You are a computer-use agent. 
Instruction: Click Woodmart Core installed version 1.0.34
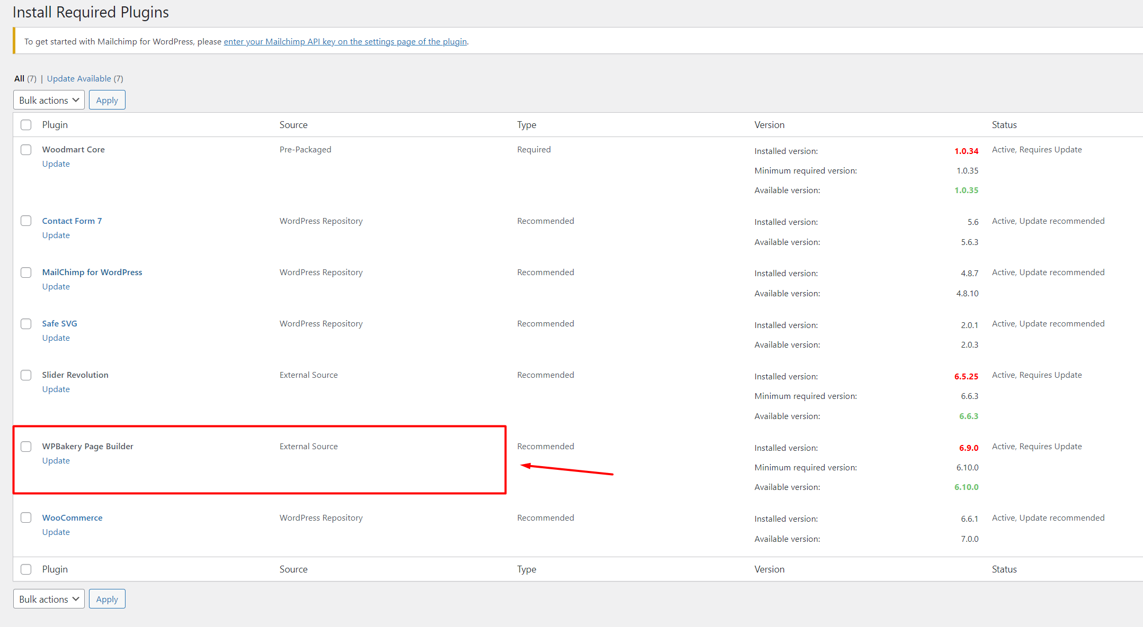point(966,151)
